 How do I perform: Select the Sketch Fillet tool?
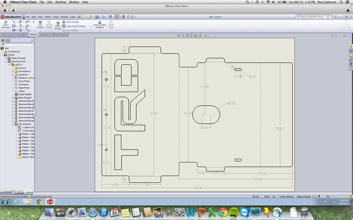click(27, 30)
